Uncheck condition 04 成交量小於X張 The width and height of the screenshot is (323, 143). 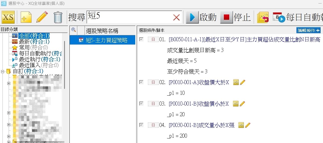(x=141, y=125)
